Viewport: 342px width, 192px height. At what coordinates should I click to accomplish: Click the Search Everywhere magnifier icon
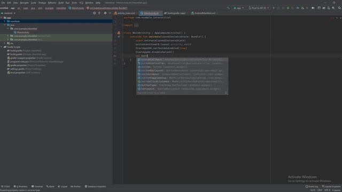339,8
